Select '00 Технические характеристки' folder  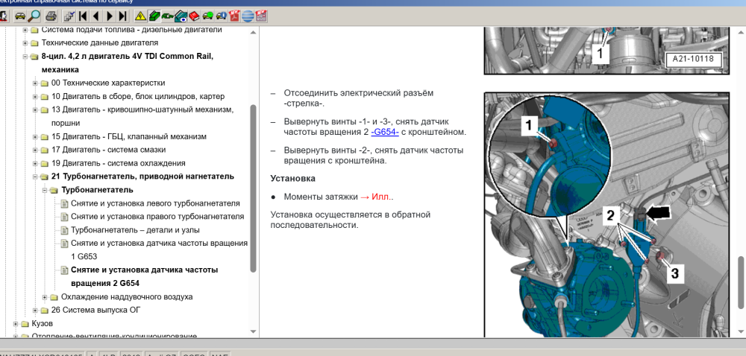(x=108, y=83)
